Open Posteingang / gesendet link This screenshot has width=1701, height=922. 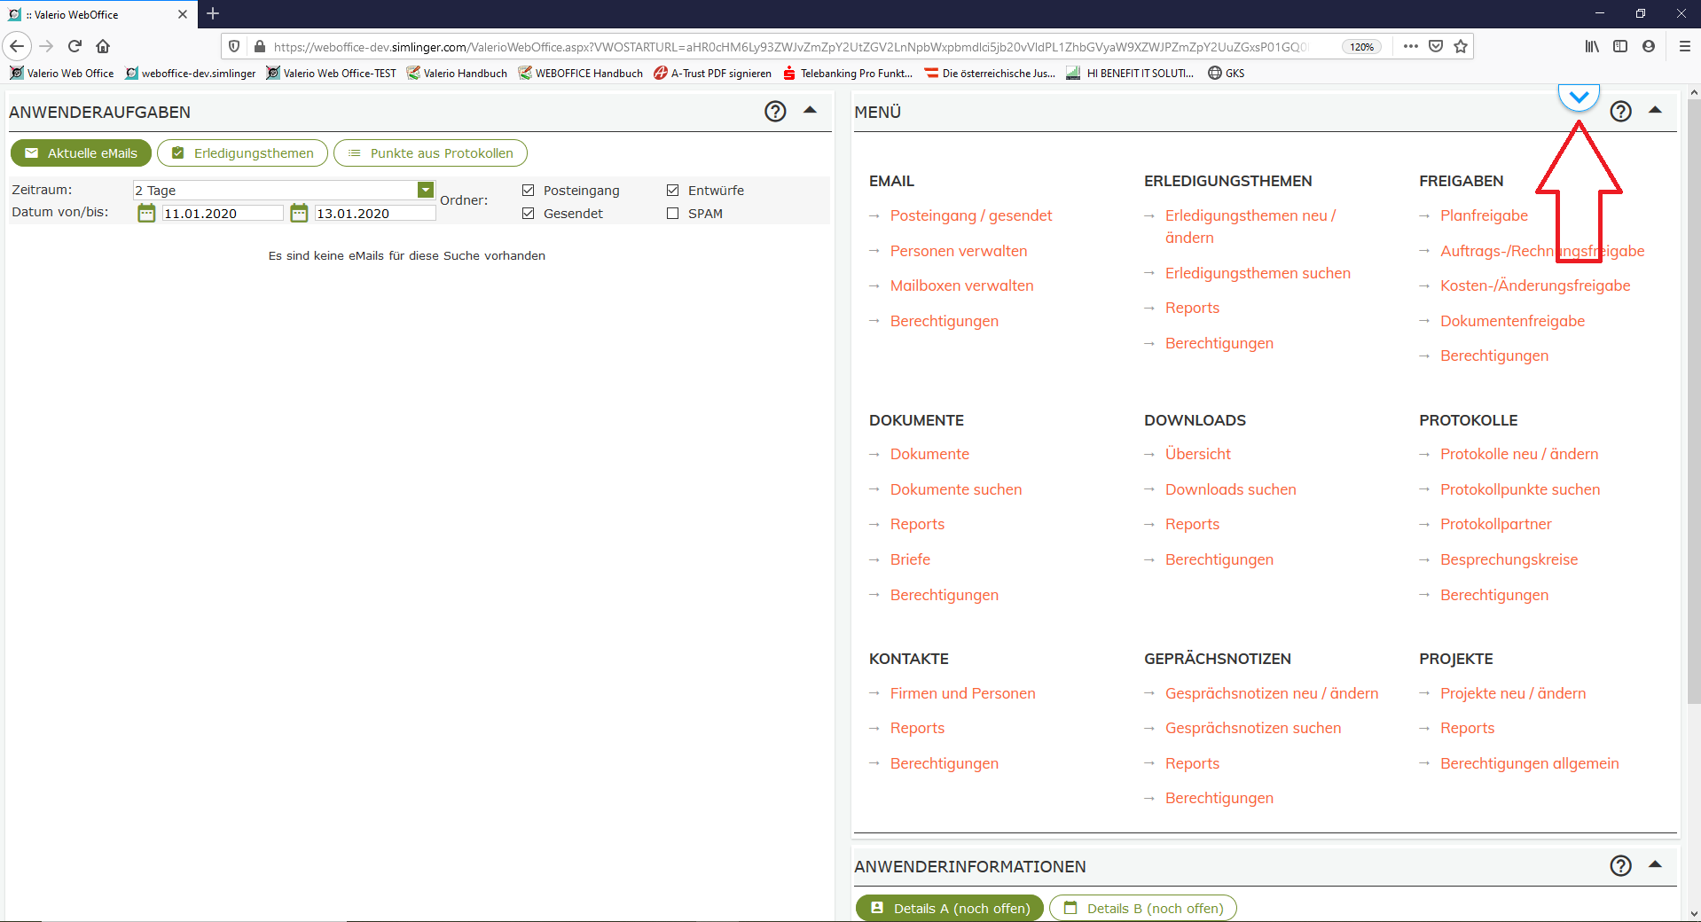click(971, 215)
